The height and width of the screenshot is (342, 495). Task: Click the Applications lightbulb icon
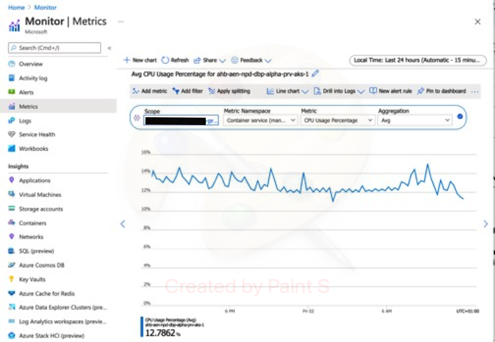[x=12, y=180]
